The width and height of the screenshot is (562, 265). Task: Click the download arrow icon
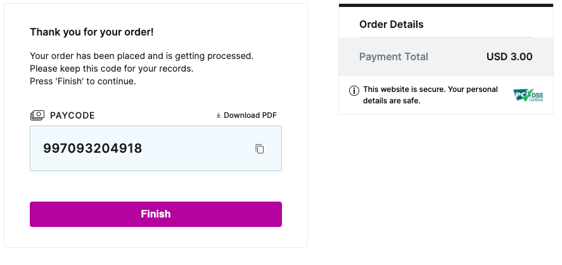click(219, 115)
